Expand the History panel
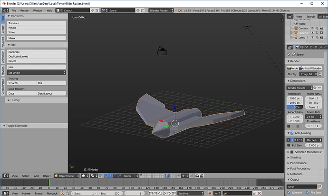 tap(15, 100)
